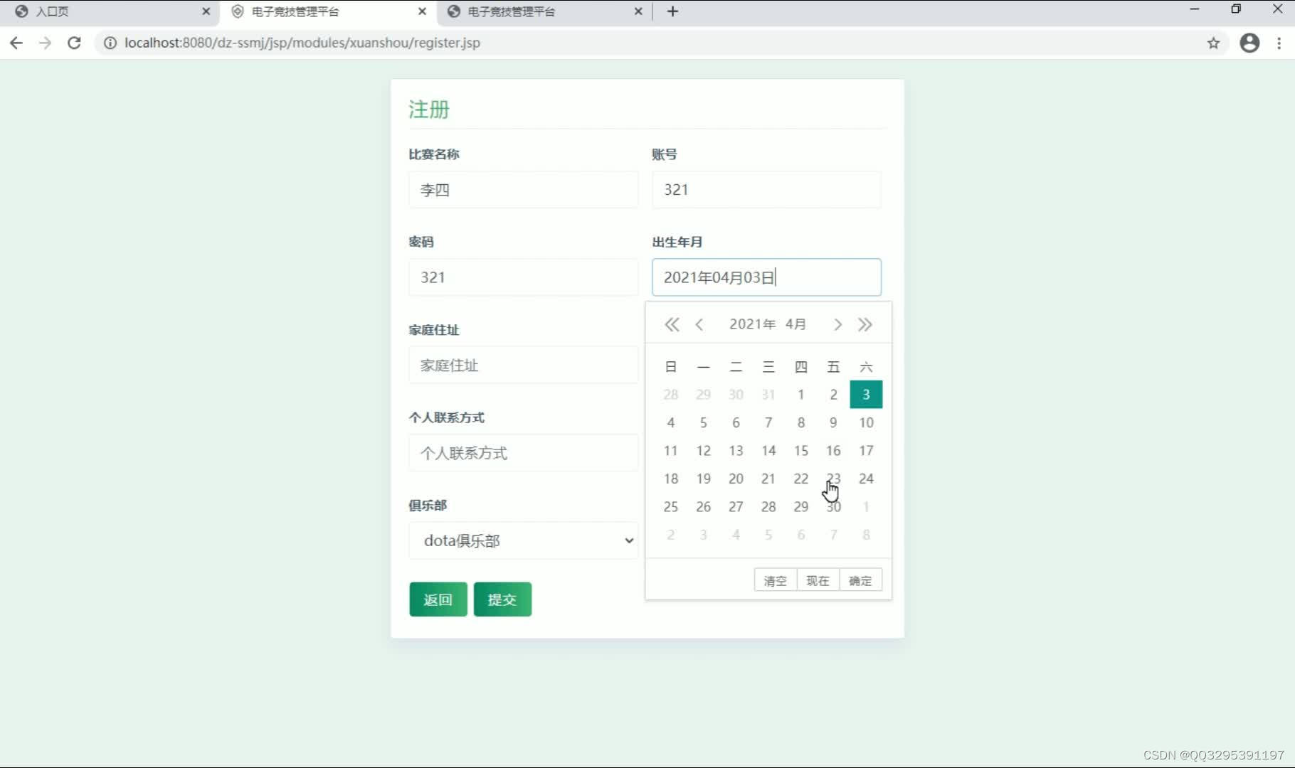Submit the form with 提交 button
Viewport: 1295px width, 768px height.
point(502,599)
